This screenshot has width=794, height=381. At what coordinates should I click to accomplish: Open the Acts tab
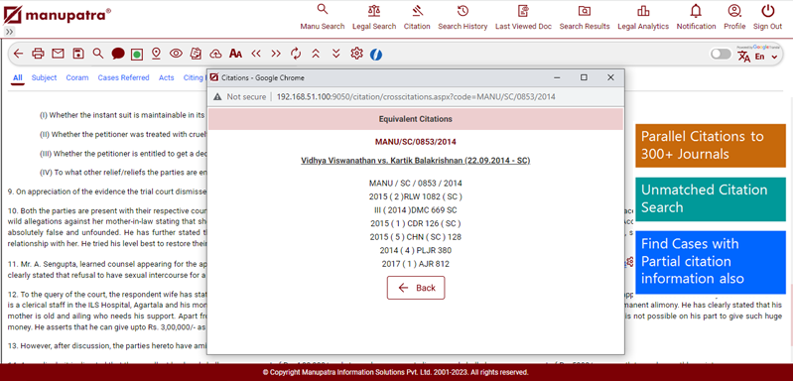coord(166,77)
